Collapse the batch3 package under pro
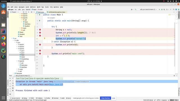Image resolution: width=180 pixels, height=101 pixels. coord(17,49)
